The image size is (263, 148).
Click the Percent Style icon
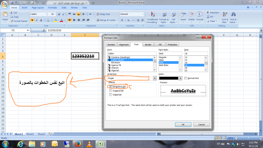(x=129, y=20)
